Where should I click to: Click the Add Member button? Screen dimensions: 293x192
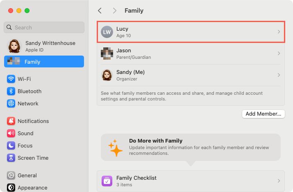[x=263, y=114]
